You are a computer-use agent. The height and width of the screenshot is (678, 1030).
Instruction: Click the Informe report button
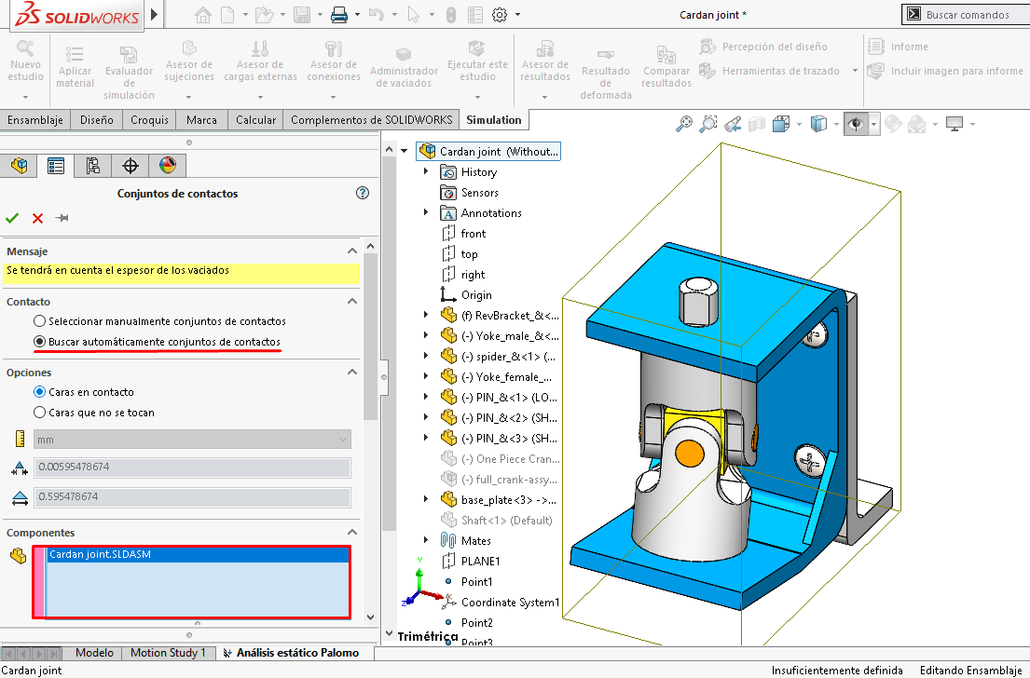899,47
